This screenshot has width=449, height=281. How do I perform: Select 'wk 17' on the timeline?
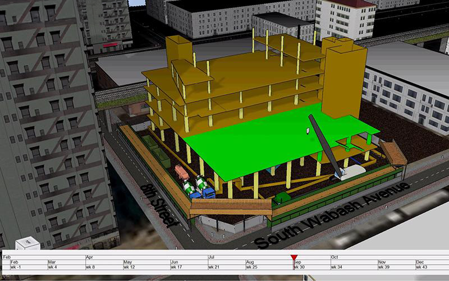176,268
